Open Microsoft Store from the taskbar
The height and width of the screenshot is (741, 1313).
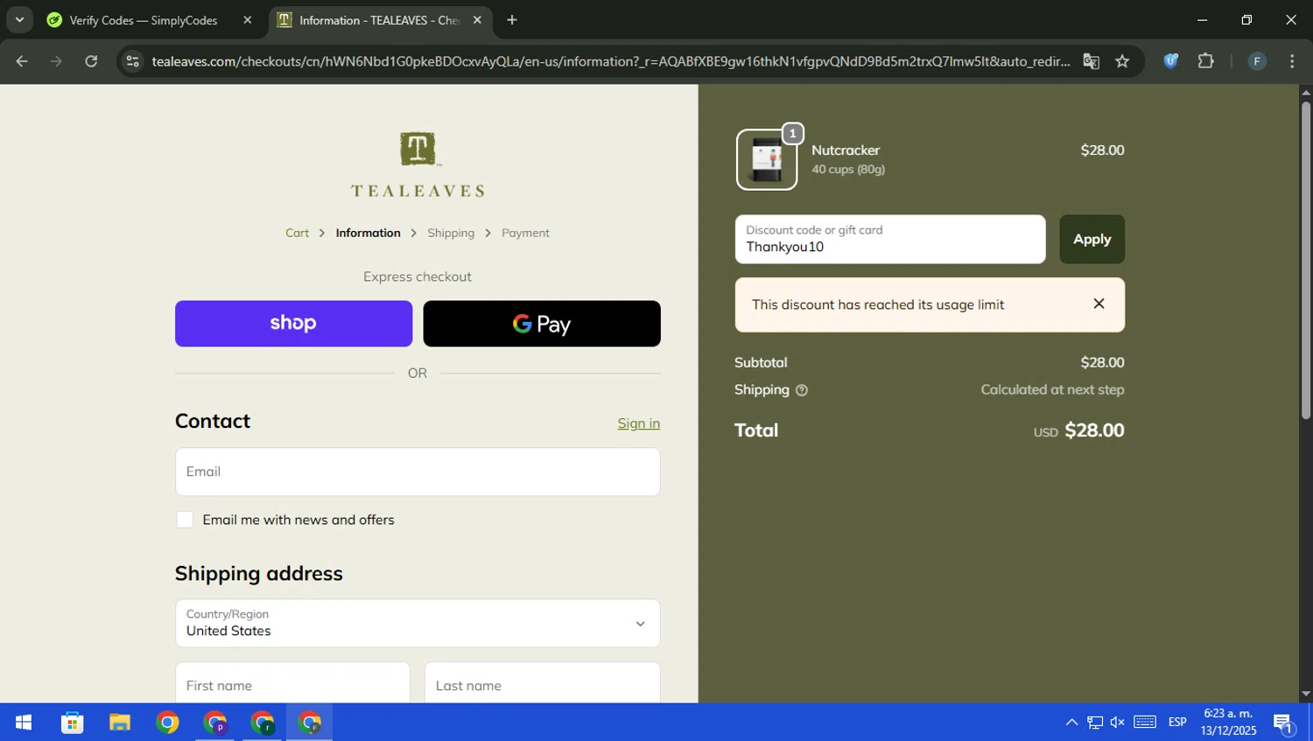pyautogui.click(x=72, y=723)
